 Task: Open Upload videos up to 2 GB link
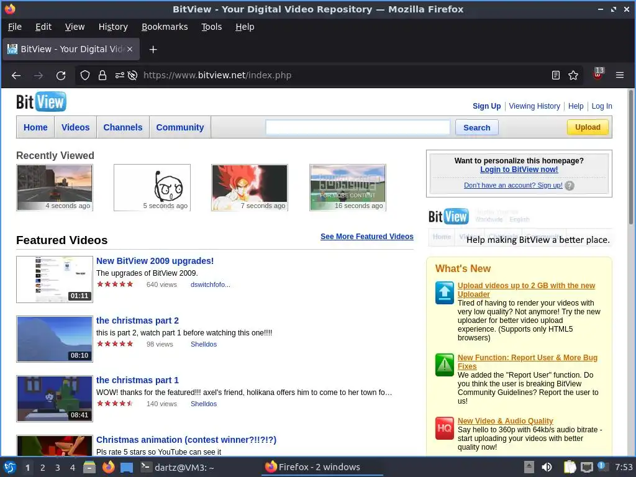point(526,289)
